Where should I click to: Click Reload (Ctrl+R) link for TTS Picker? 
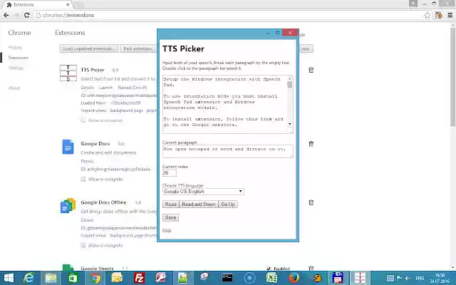[x=133, y=88]
